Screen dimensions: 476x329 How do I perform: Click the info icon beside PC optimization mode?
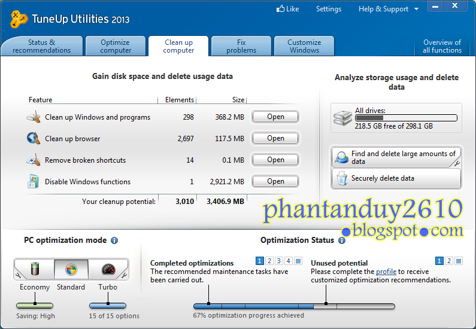114,240
